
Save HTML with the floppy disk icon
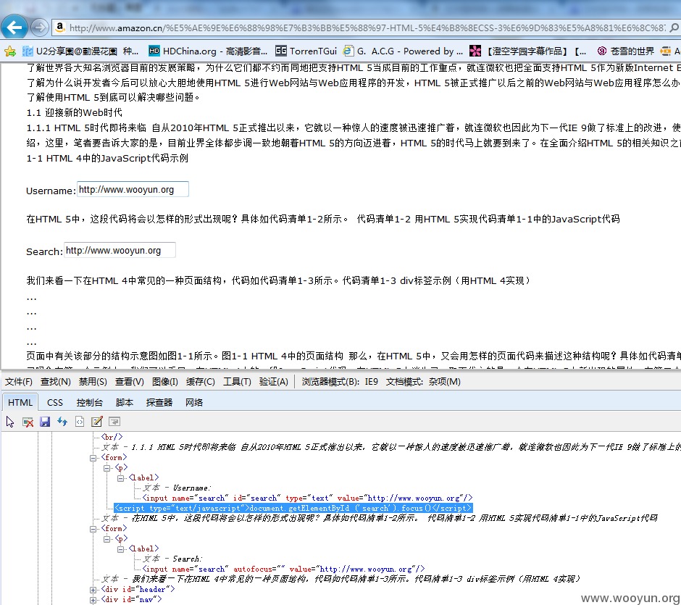45,422
